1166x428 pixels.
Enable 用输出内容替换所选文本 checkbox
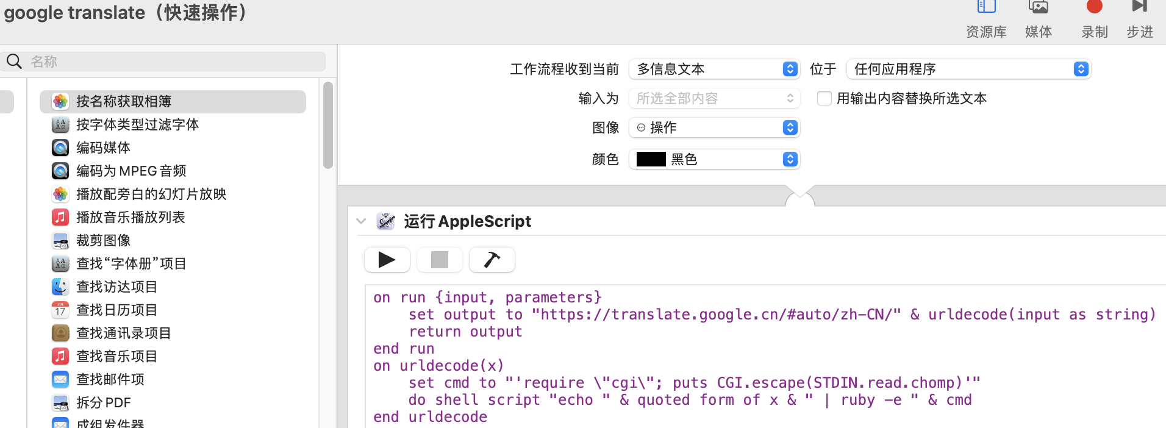pos(824,98)
